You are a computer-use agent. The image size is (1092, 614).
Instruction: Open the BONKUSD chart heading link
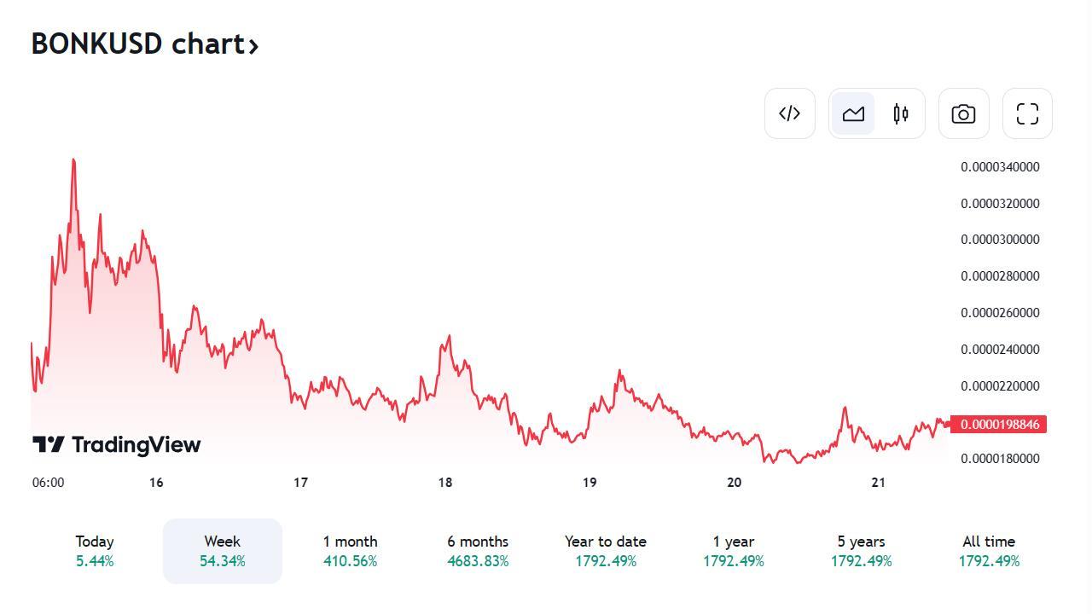point(138,43)
